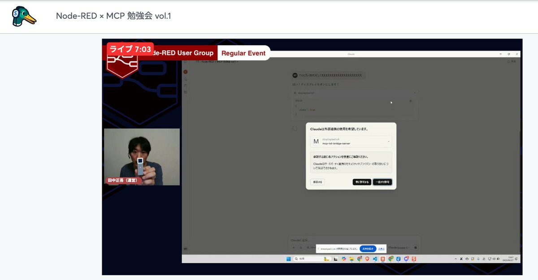The image size is (538, 280).
Task: Open the Windows Start menu
Action: pos(288,259)
